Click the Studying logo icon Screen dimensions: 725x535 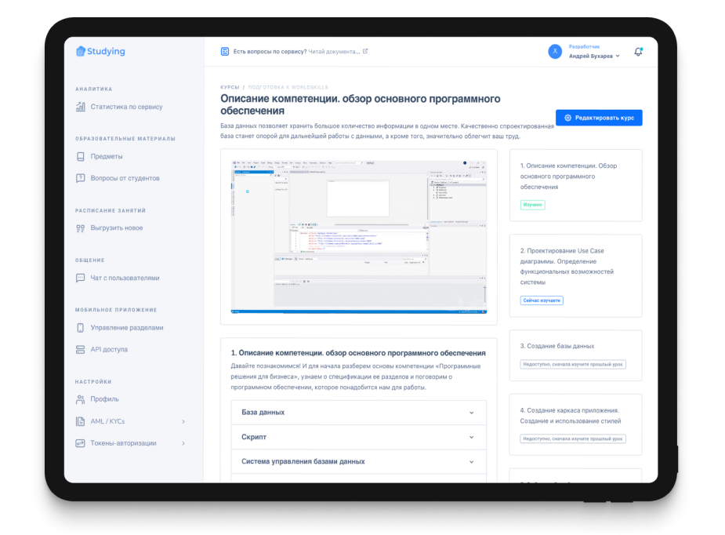click(x=81, y=51)
